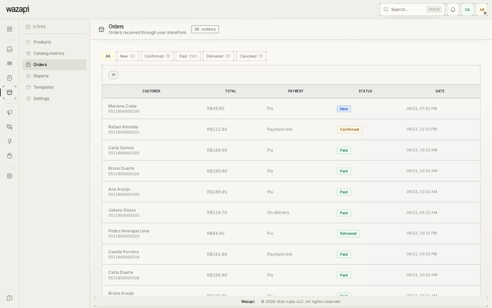
Task: Filter orders by Paid (30)
Action: [x=188, y=56]
